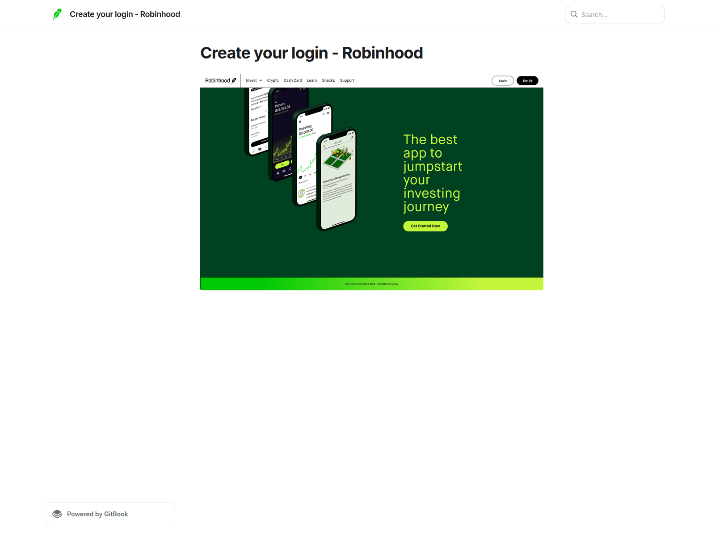Click the Robinhood feather icon beside wordmark
The image size is (715, 536).
click(234, 80)
